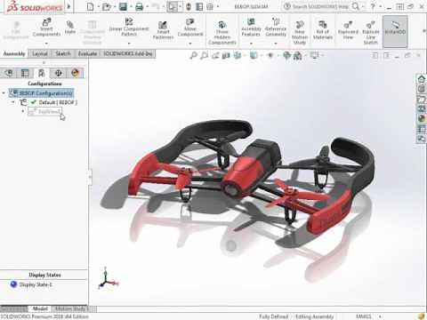Open Display Style cube icon
Image resolution: width=427 pixels, height=320 pixels.
(x=254, y=55)
